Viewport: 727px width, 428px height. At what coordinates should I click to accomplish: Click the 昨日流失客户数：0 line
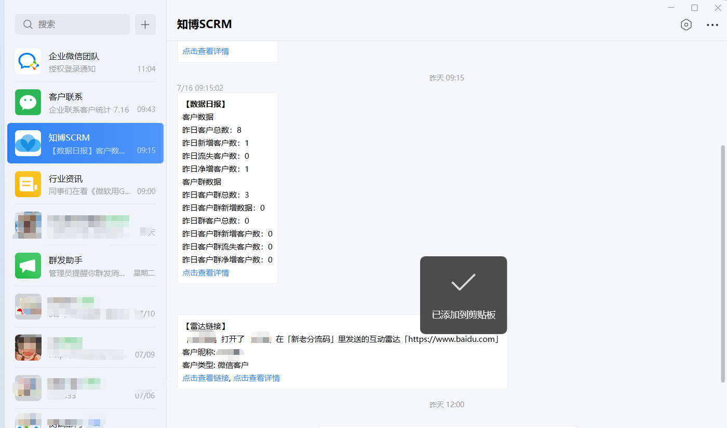tap(216, 156)
